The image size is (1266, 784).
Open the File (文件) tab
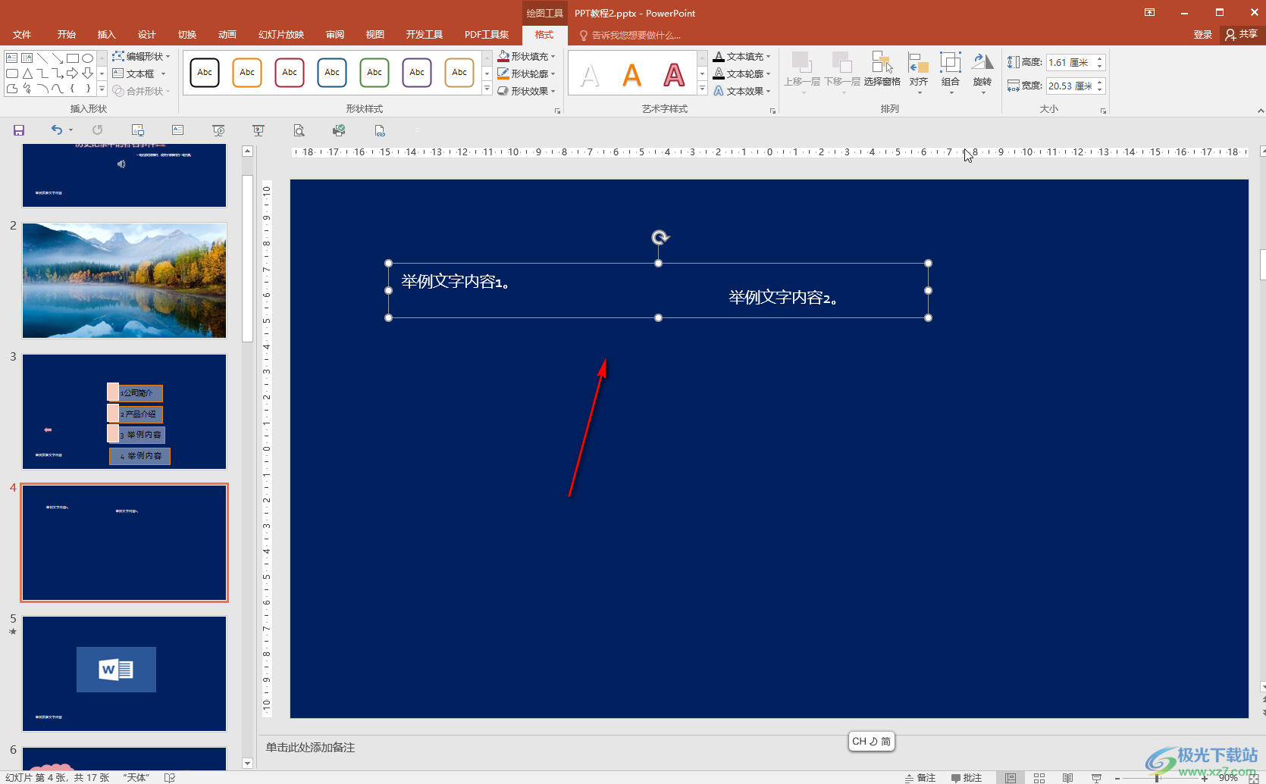pyautogui.click(x=22, y=35)
